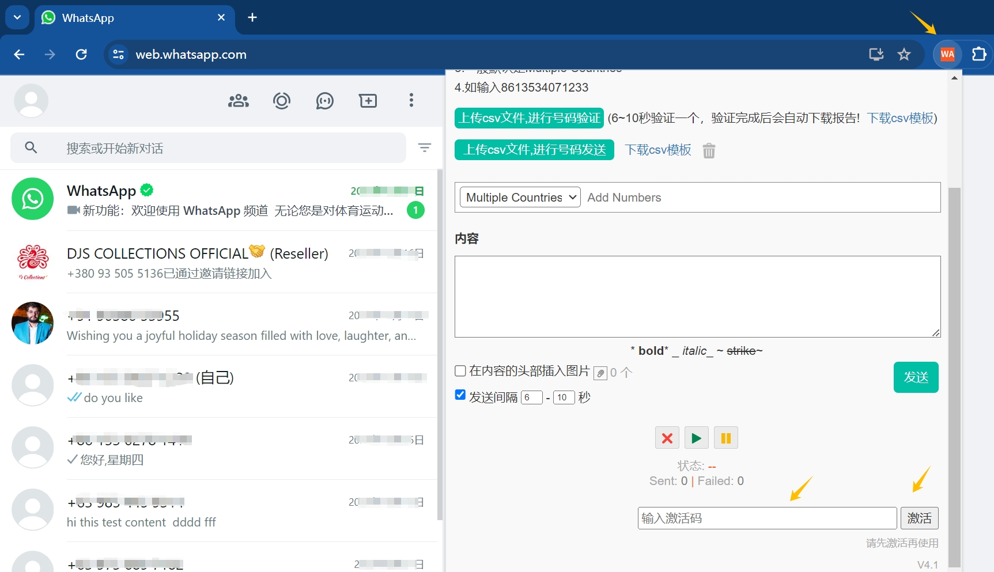Focus the chat search box
This screenshot has width=994, height=572.
click(x=208, y=148)
